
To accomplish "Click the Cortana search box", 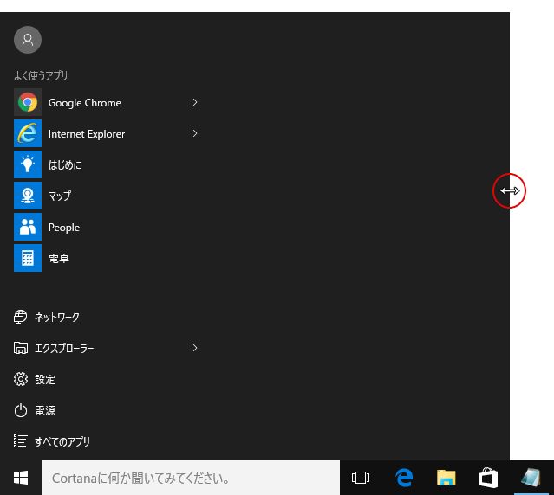I will pos(191,478).
